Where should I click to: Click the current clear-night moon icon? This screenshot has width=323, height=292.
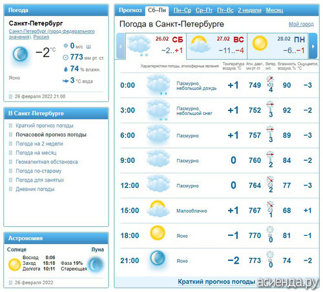click(x=21, y=54)
